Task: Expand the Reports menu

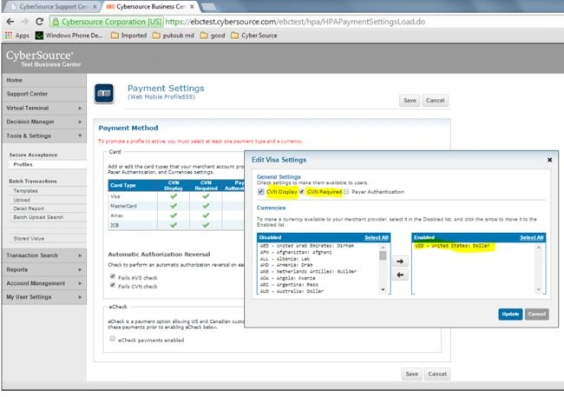Action: tap(44, 269)
